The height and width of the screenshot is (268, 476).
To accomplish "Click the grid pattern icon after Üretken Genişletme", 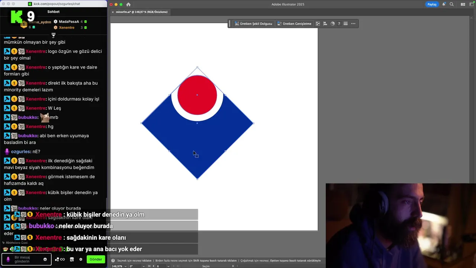I will click(x=318, y=24).
